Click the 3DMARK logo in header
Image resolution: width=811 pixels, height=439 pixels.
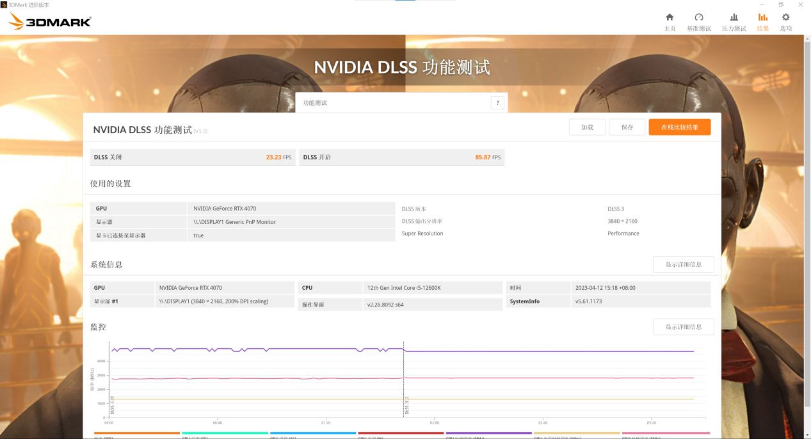pyautogui.click(x=49, y=22)
